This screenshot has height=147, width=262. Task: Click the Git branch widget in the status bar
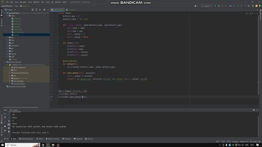click(254, 142)
